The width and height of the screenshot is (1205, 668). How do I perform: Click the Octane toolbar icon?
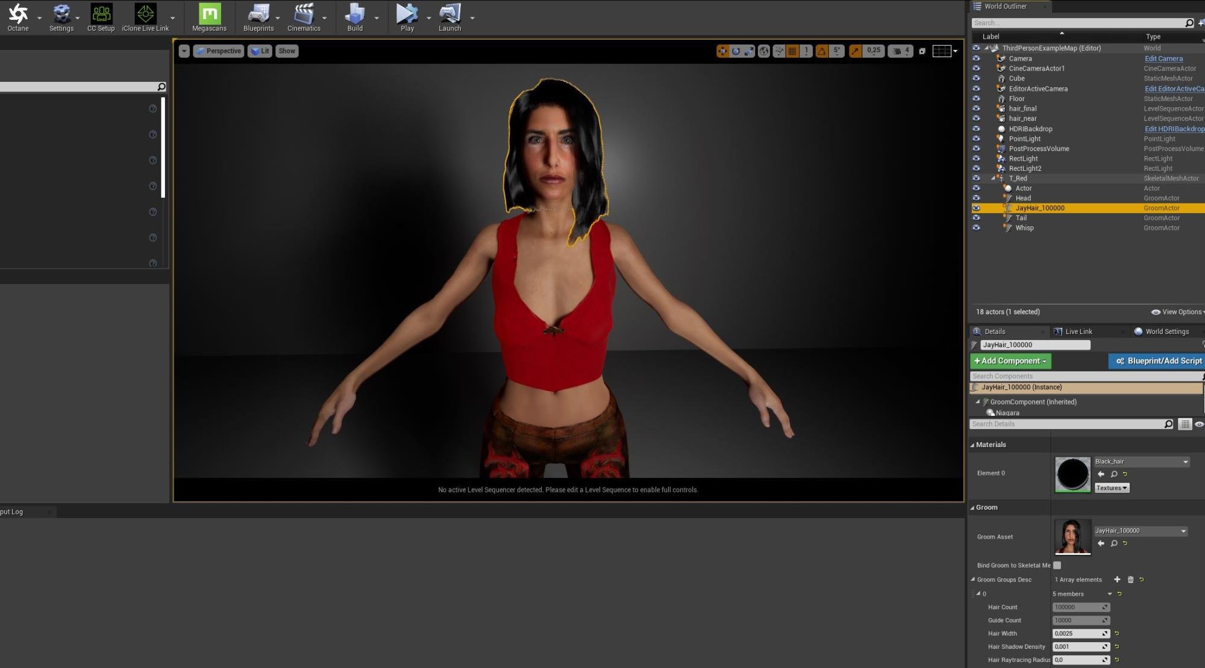[x=18, y=17]
